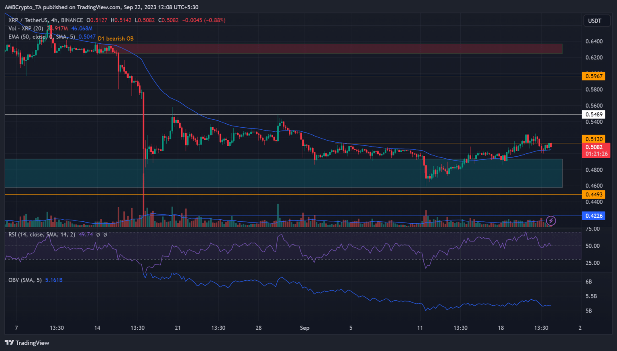Open the USDT currency selector
Screen dimensions: 617x351
click(595, 21)
